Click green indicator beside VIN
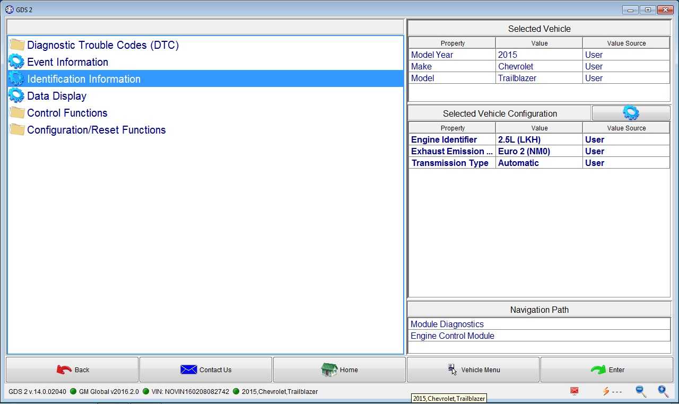679x404 pixels. point(146,392)
